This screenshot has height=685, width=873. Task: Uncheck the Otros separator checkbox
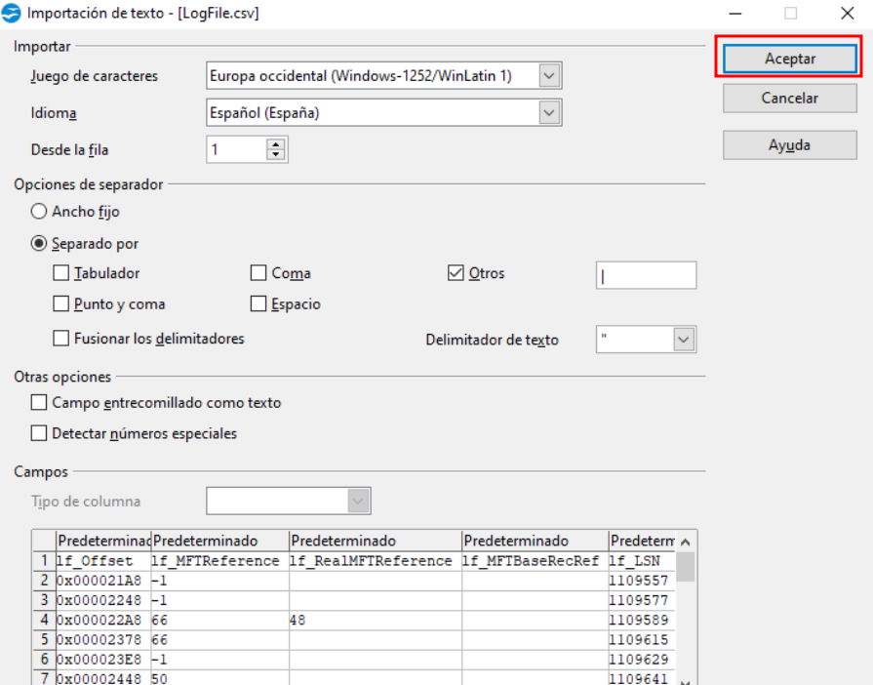pyautogui.click(x=455, y=274)
